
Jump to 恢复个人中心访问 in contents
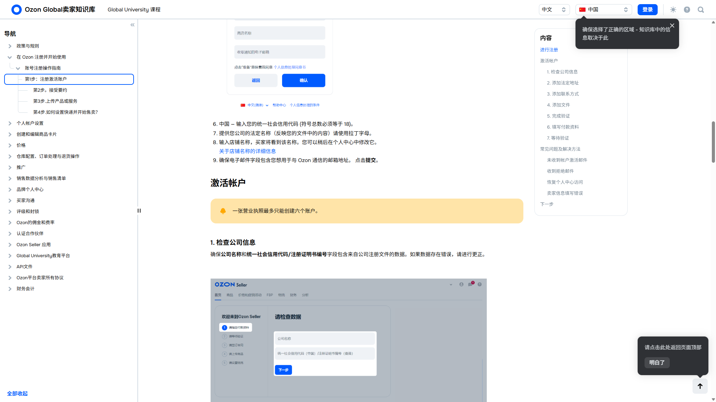[x=565, y=182]
